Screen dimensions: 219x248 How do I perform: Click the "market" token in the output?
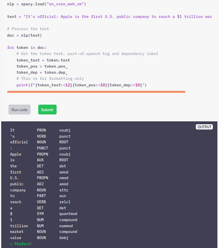(x=17, y=232)
